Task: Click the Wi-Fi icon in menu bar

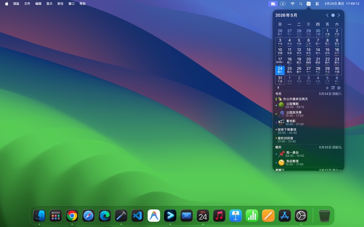Action: coord(293,4)
